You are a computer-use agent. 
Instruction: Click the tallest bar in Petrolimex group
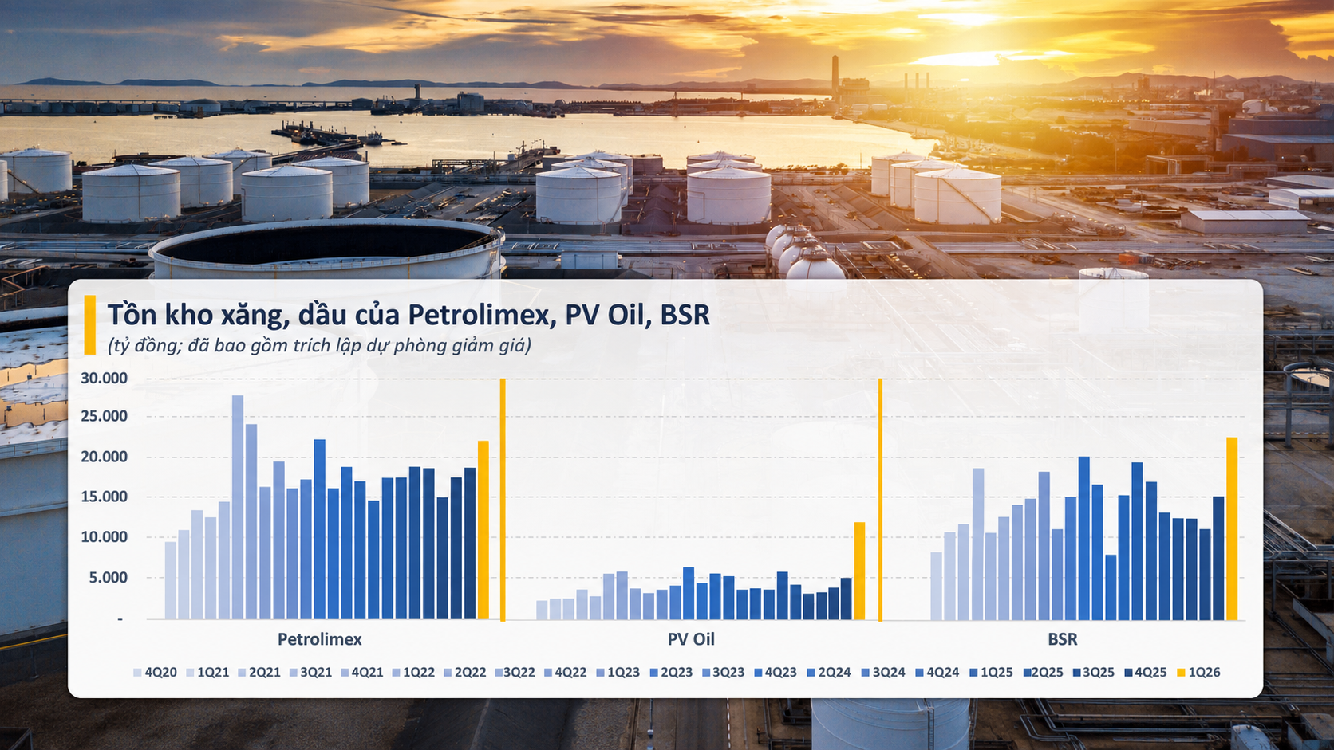coord(238,507)
